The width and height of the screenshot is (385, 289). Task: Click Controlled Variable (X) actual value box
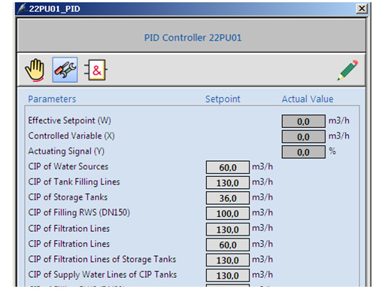click(304, 137)
